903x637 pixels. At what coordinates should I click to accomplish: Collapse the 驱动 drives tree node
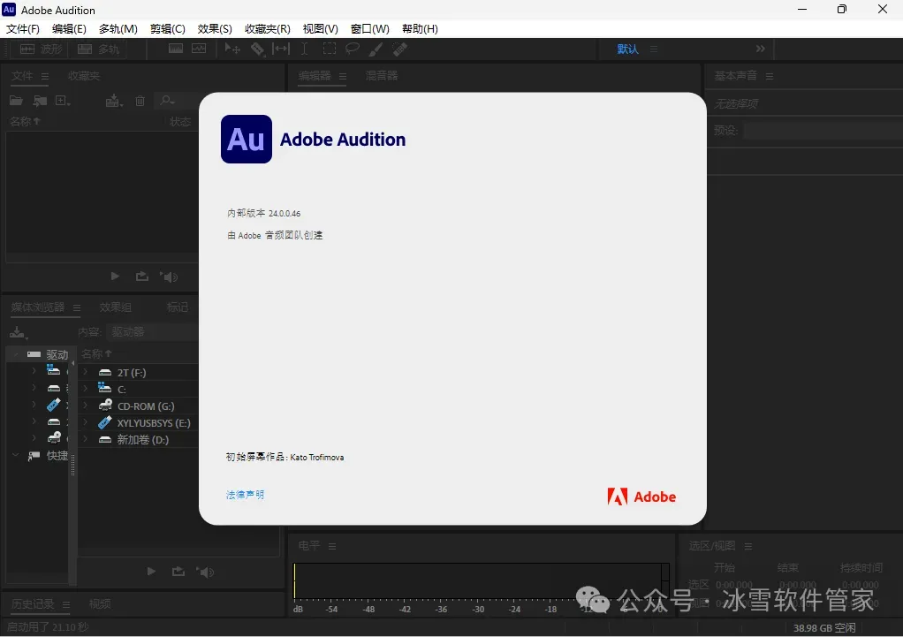click(16, 354)
